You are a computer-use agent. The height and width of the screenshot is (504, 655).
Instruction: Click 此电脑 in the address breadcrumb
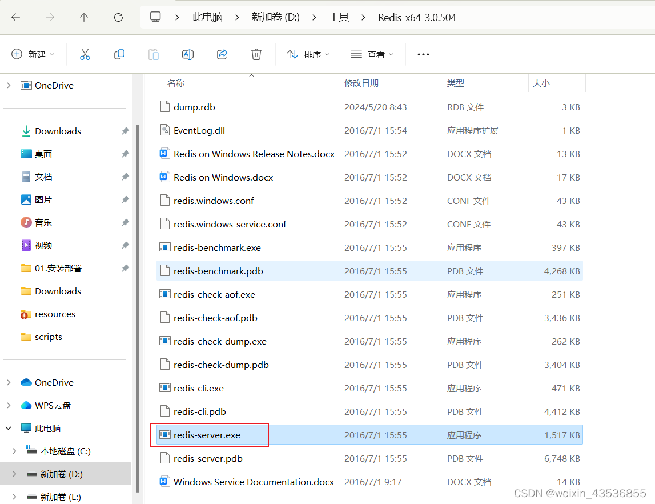(x=208, y=17)
